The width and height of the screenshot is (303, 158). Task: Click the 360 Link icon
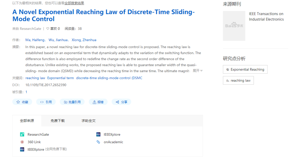(x=22, y=142)
